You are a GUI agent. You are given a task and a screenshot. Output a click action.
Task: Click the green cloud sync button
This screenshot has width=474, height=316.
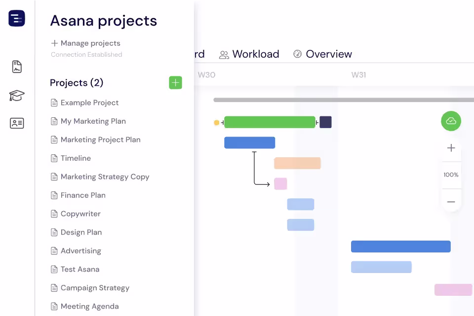(x=451, y=121)
